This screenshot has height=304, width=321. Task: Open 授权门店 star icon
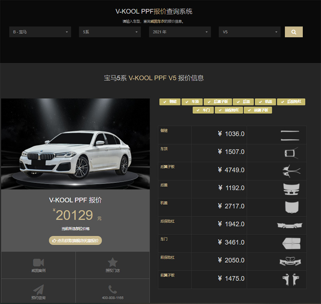pyautogui.click(x=112, y=262)
